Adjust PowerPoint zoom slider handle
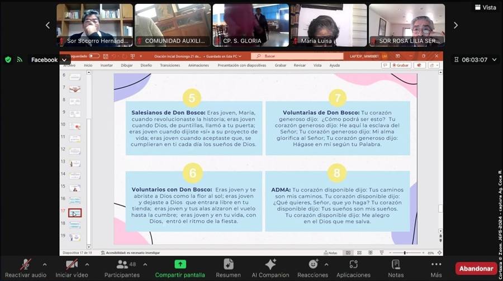The height and width of the screenshot is (281, 503). pyautogui.click(x=405, y=253)
